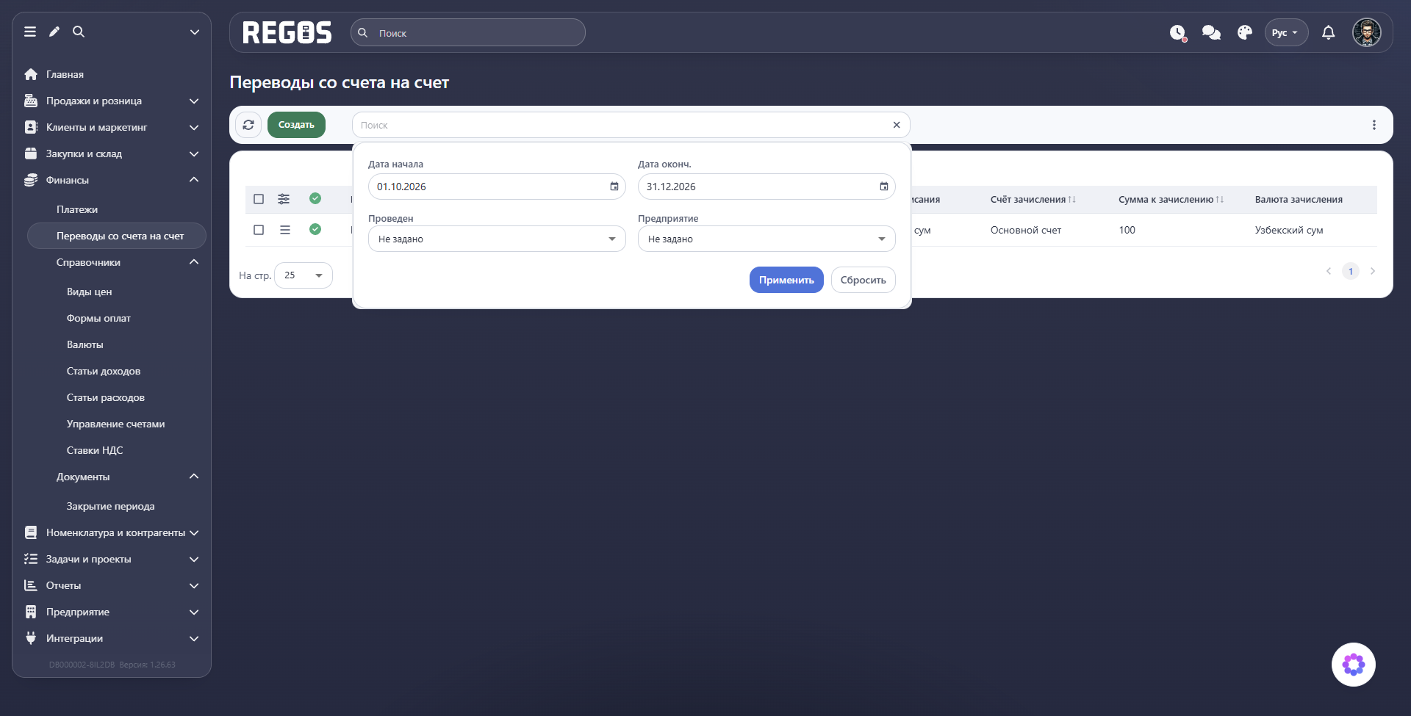Expand Продажи и розница menu

click(x=112, y=101)
